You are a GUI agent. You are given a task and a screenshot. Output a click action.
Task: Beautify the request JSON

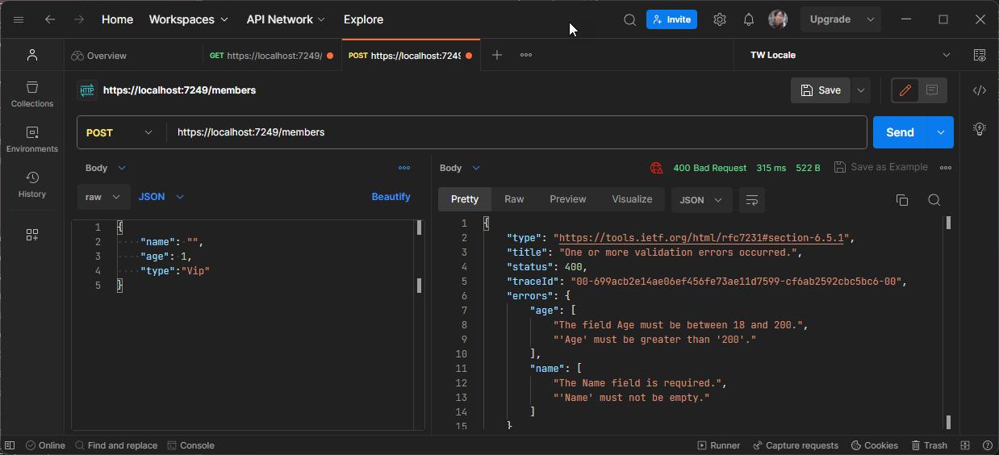tap(391, 197)
